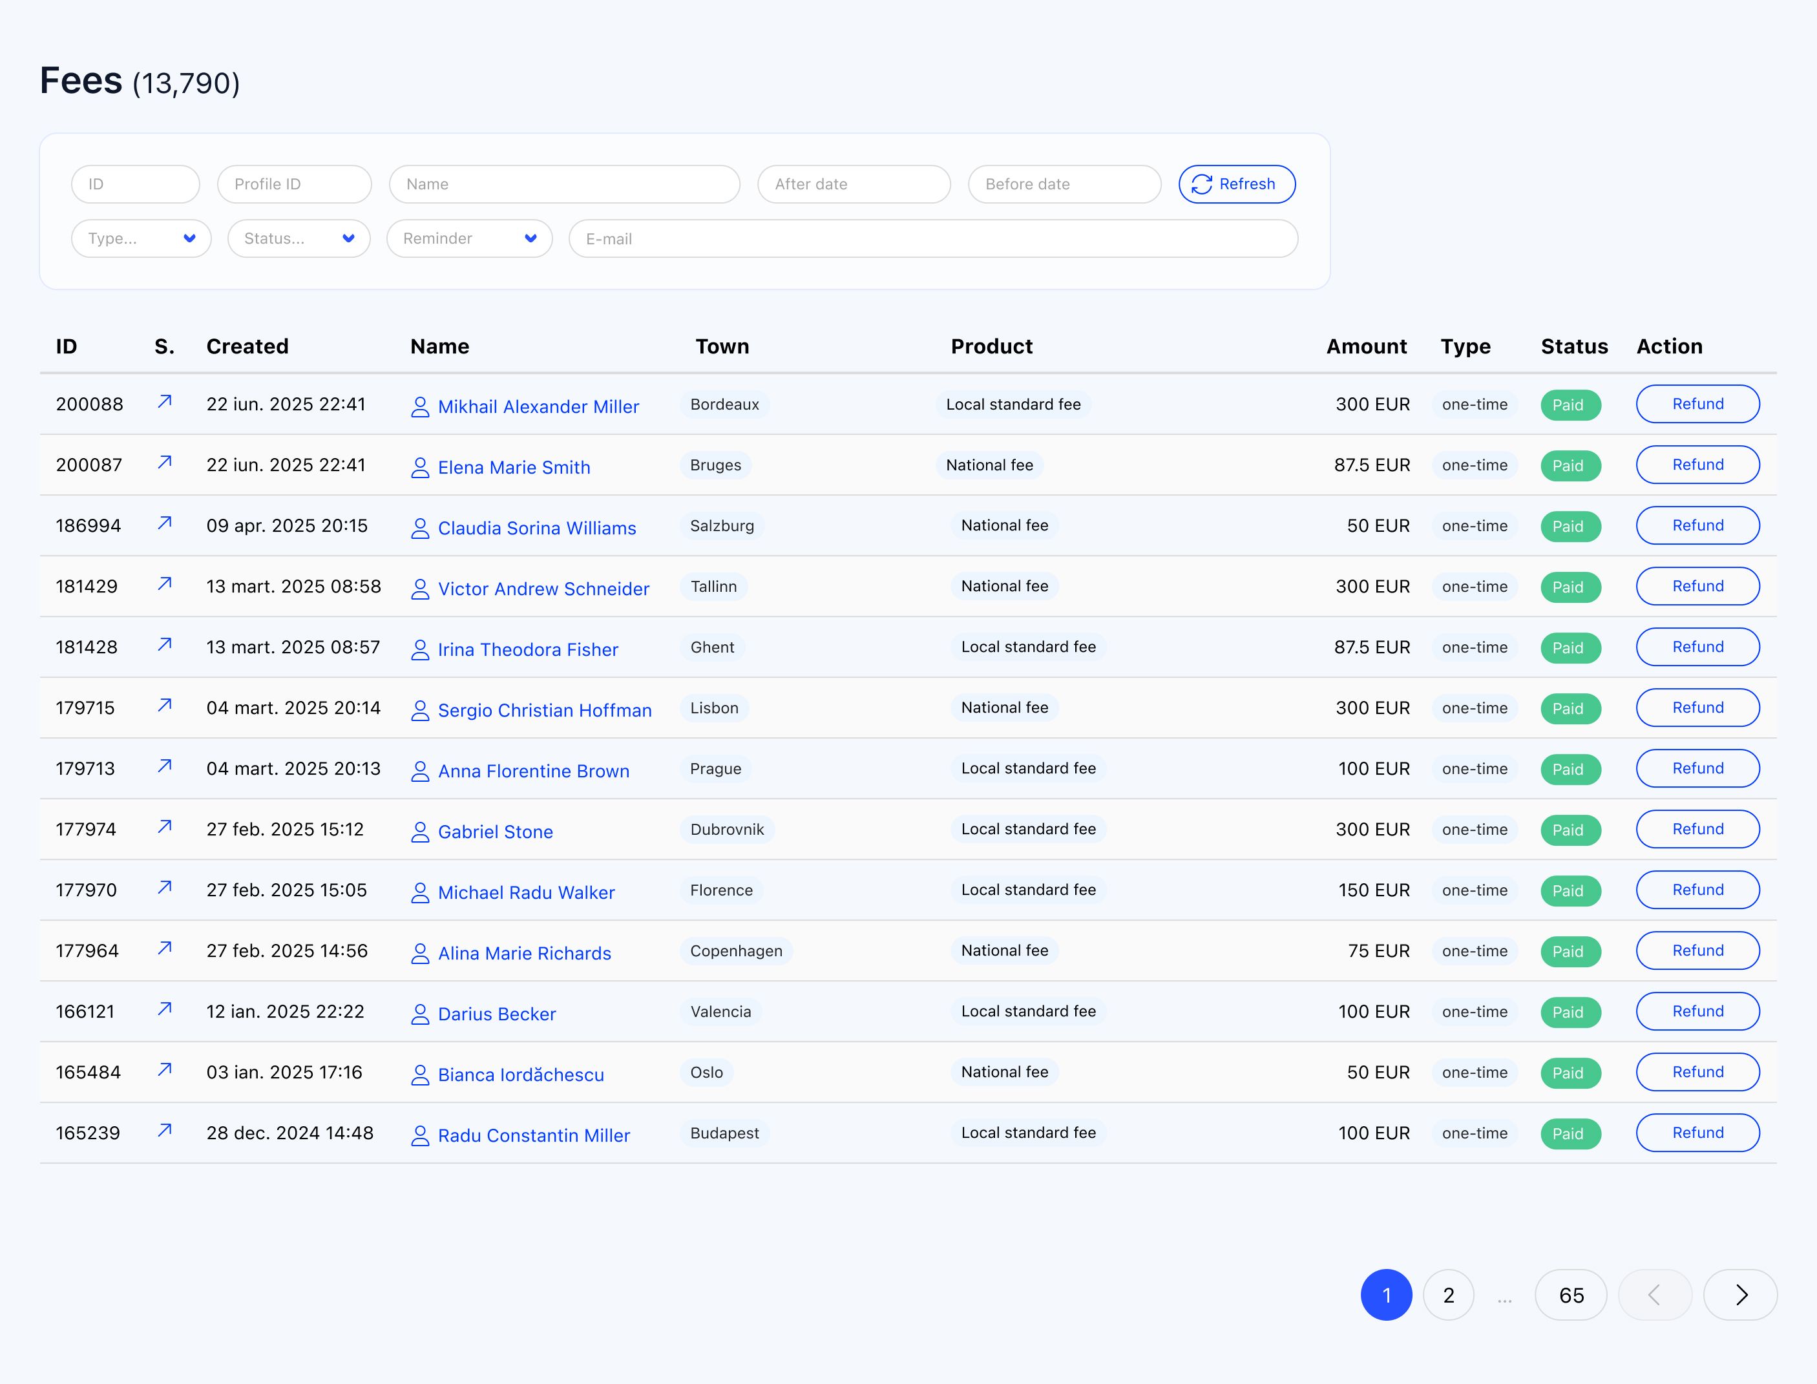The image size is (1817, 1384).
Task: Open the Type filter dropdown
Action: coord(141,239)
